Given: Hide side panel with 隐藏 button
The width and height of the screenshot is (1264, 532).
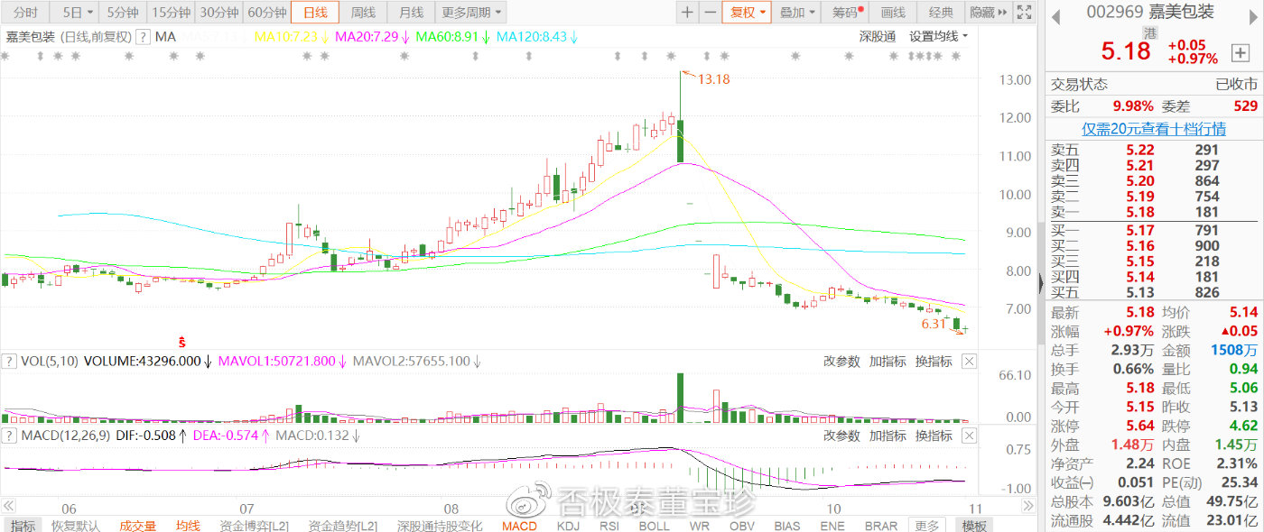Looking at the screenshot, I should pos(986,13).
